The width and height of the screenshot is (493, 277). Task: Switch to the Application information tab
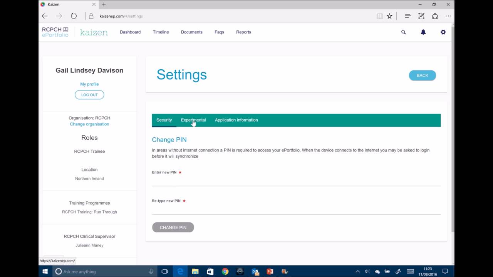pyautogui.click(x=236, y=120)
